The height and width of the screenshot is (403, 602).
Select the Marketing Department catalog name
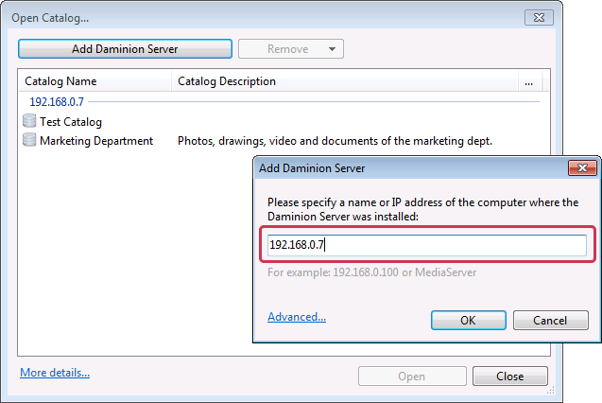96,141
